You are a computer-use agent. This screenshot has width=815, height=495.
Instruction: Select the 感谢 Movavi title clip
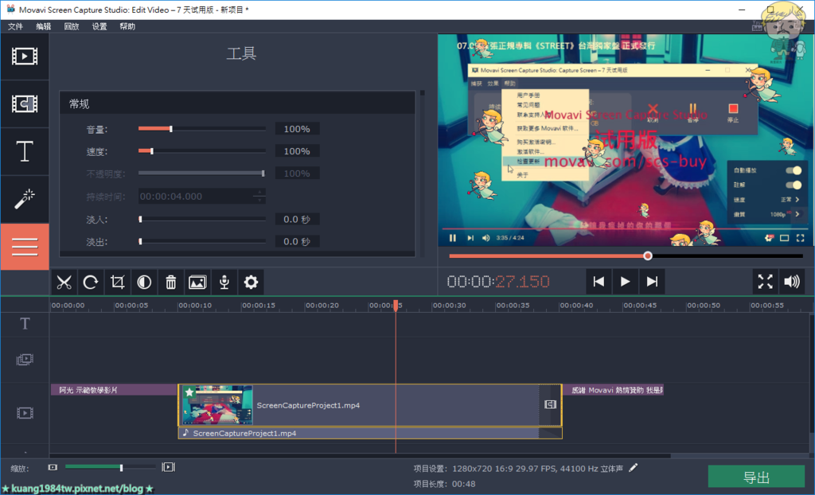(614, 390)
